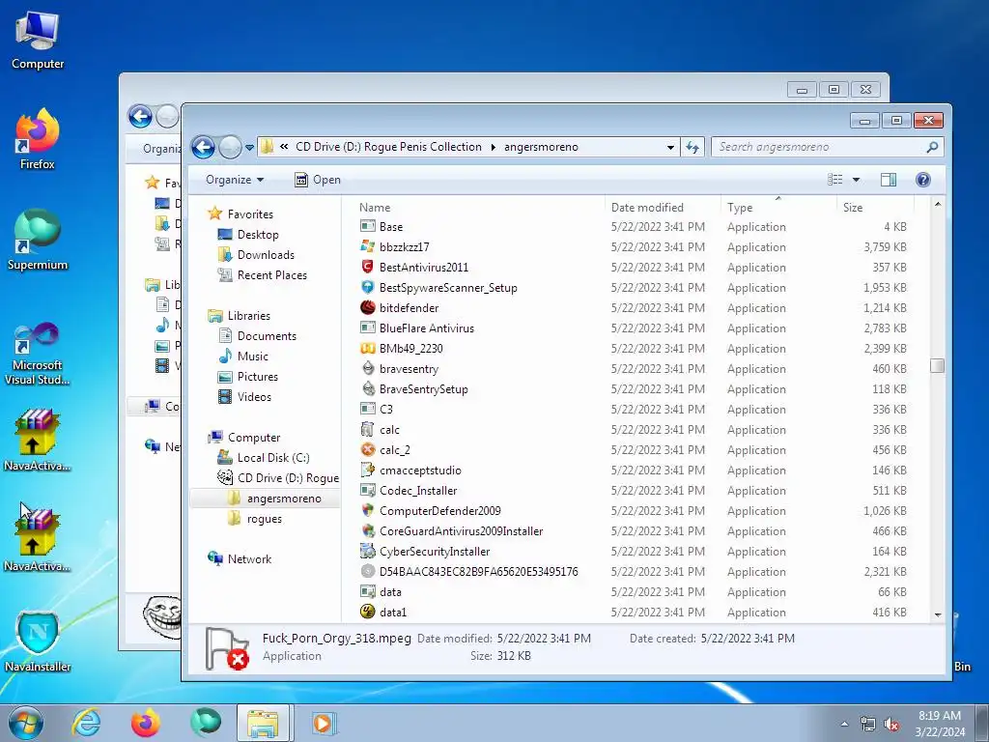
Task: Open Firefox from the taskbar
Action: pyautogui.click(x=145, y=723)
